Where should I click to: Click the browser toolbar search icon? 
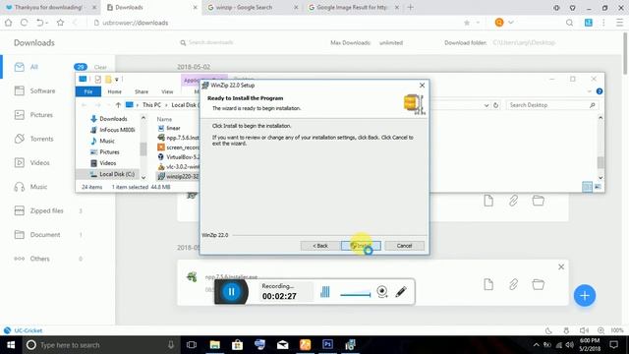pyautogui.click(x=569, y=23)
